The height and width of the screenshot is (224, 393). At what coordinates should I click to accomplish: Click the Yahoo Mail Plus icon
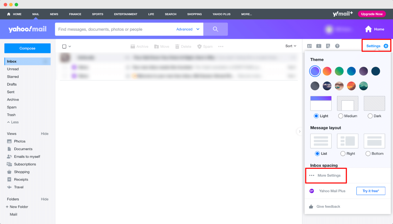coord(312,191)
